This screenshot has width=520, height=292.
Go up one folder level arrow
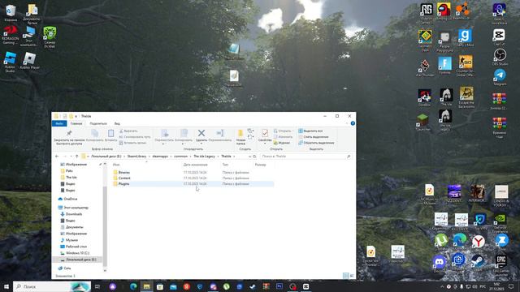point(76,157)
